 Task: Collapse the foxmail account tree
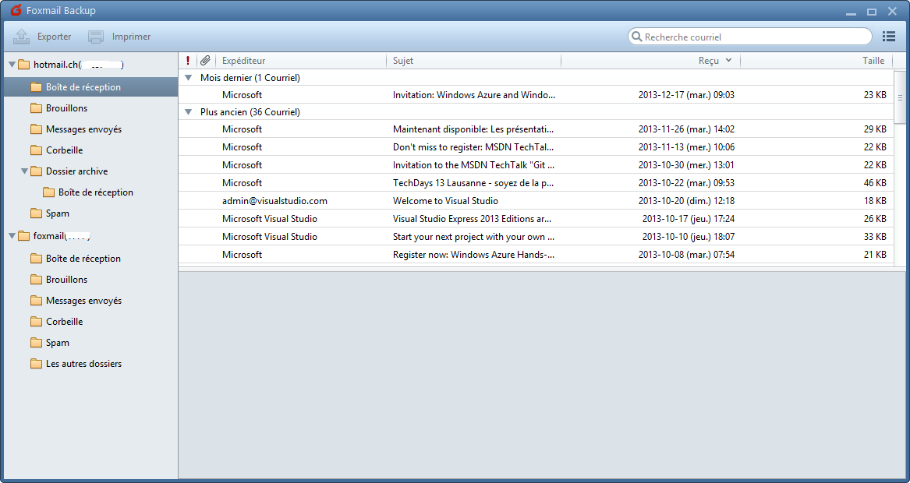click(x=12, y=236)
